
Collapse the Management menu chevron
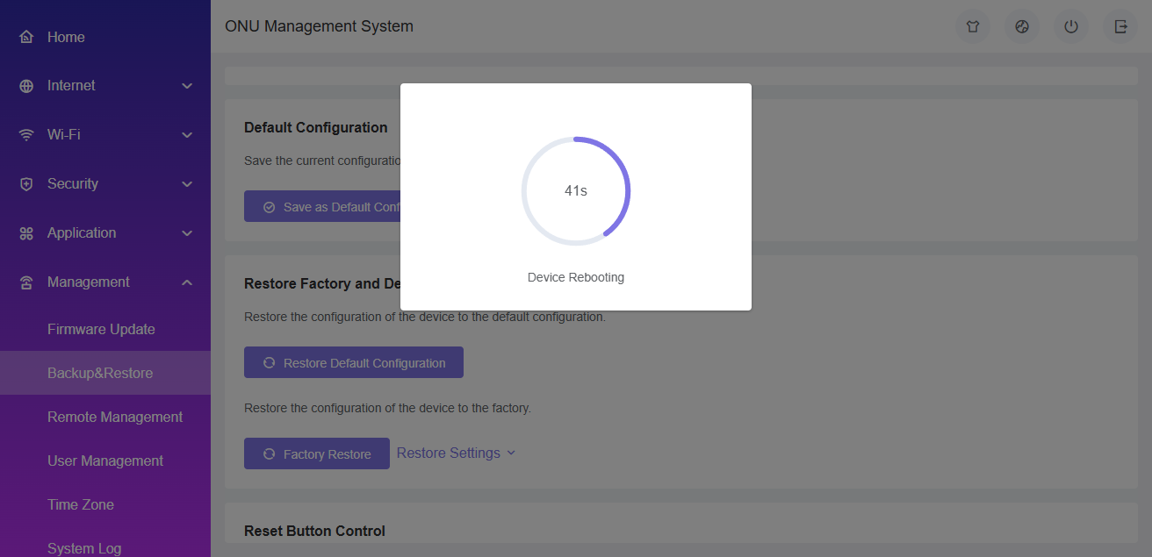(x=186, y=282)
